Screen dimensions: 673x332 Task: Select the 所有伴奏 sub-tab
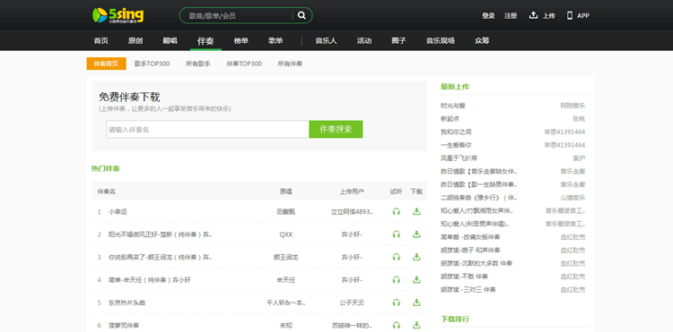point(290,64)
